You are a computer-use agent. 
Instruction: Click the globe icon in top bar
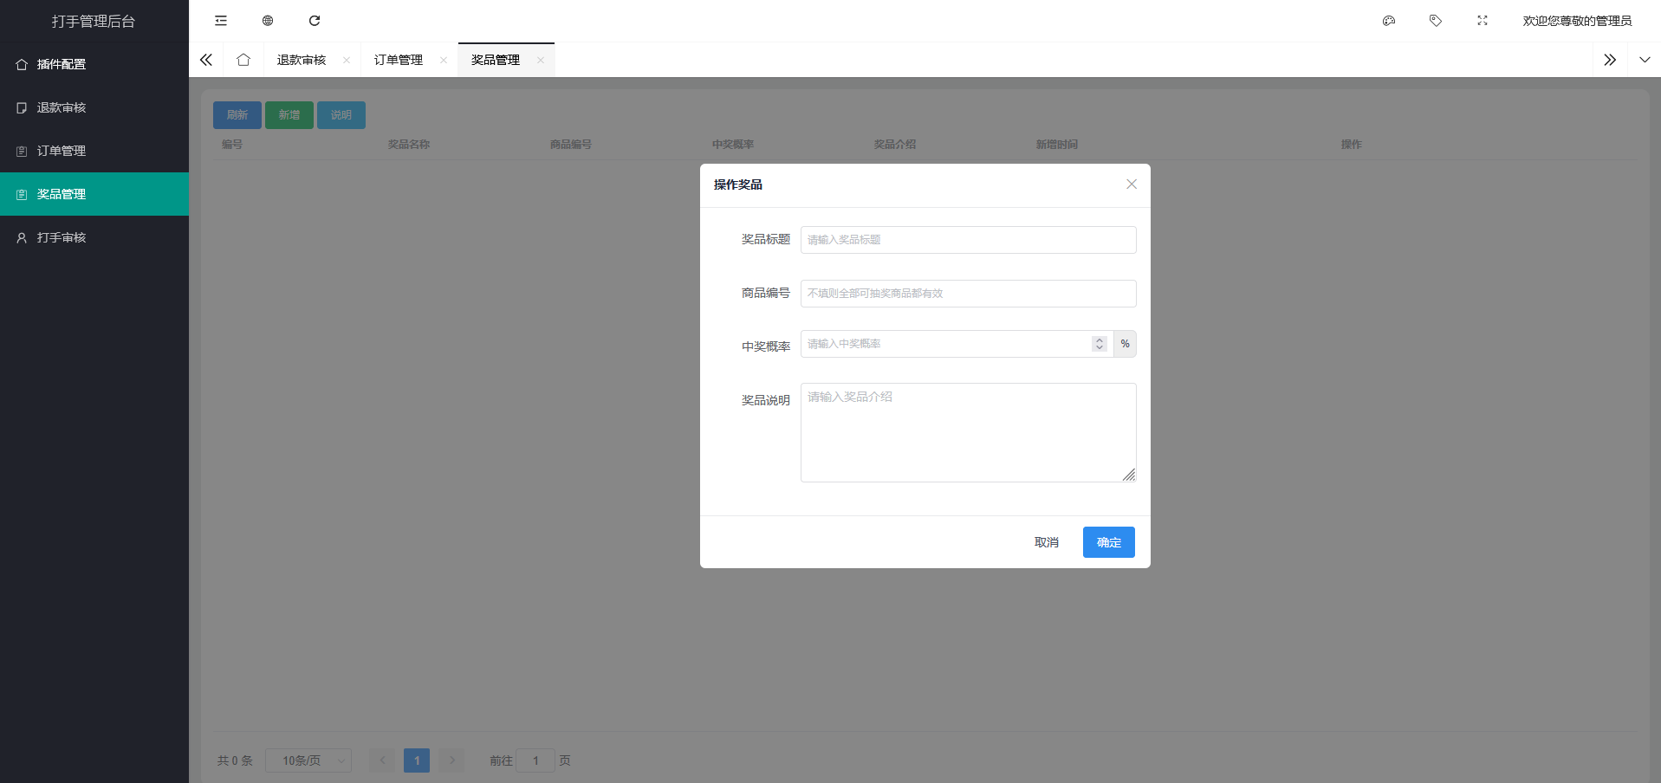pyautogui.click(x=268, y=21)
